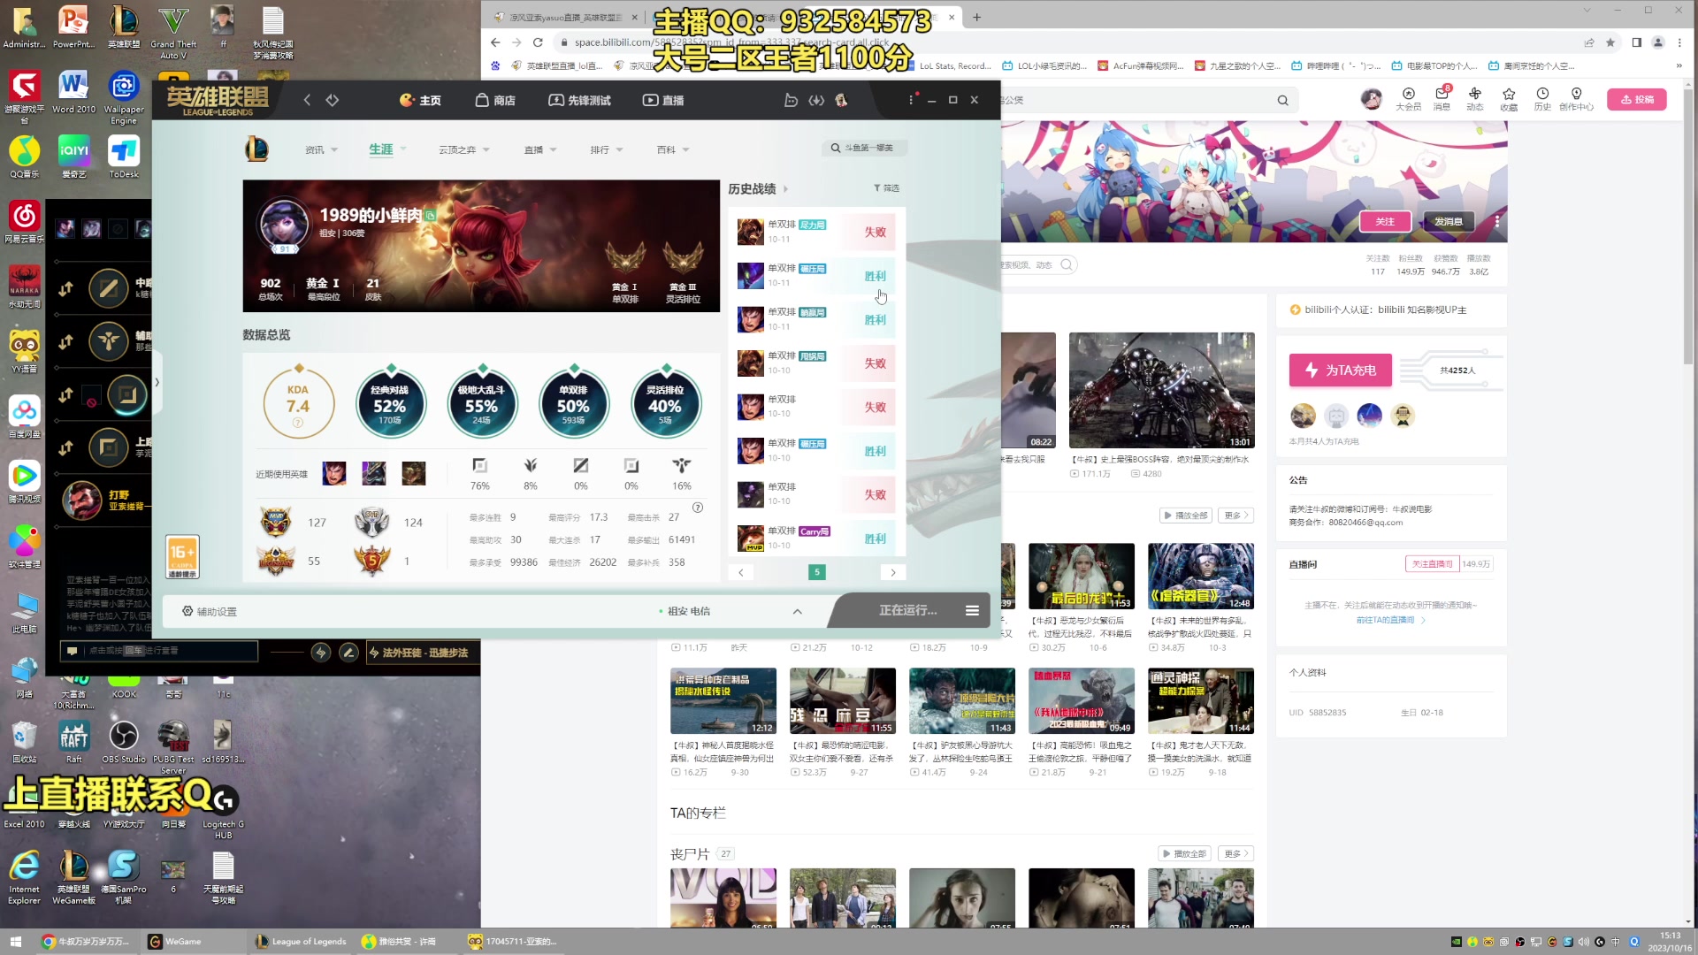This screenshot has height=955, width=1698.
Task: Go to next match history page
Action: click(x=893, y=572)
